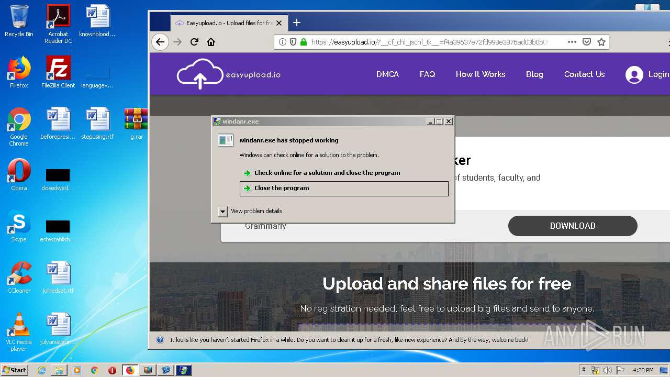Image resolution: width=670 pixels, height=377 pixels.
Task: Click the 4:20 PM system clock
Action: click(x=643, y=370)
